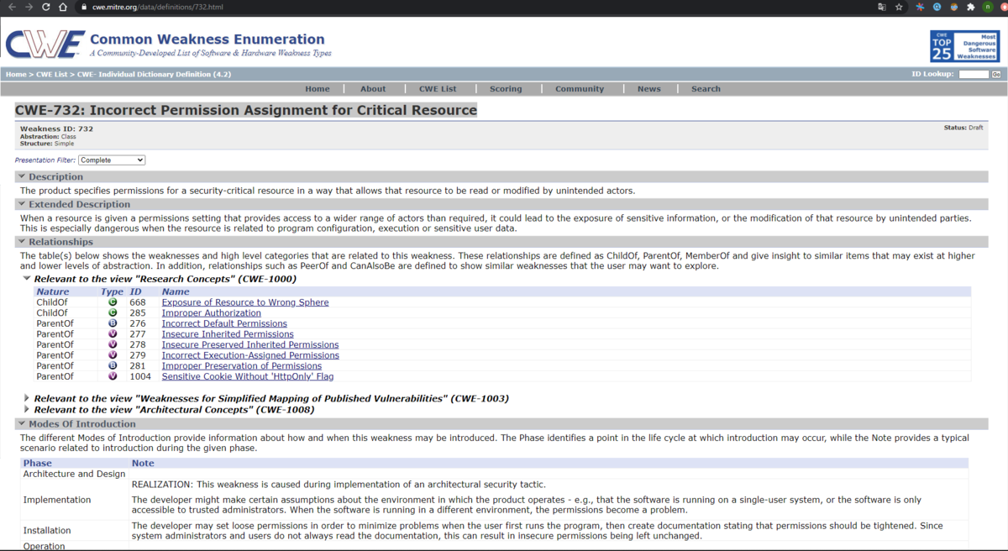Open the Community menu item
This screenshot has height=551, width=1008.
580,89
